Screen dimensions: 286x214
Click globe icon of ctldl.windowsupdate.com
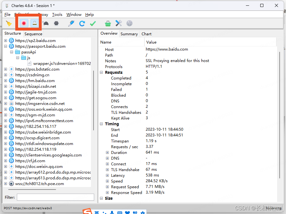tap(11, 144)
